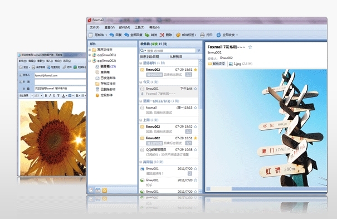Click the red Delete icon
The image size is (337, 219).
point(162,35)
